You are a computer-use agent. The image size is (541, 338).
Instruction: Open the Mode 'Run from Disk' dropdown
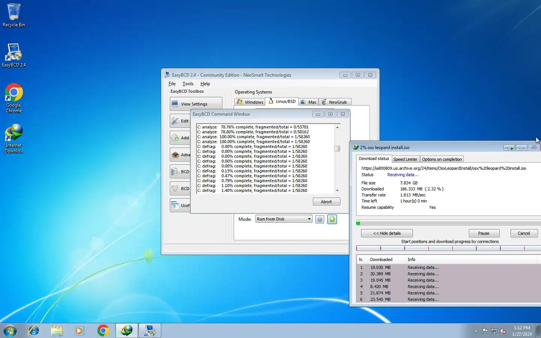click(x=284, y=219)
